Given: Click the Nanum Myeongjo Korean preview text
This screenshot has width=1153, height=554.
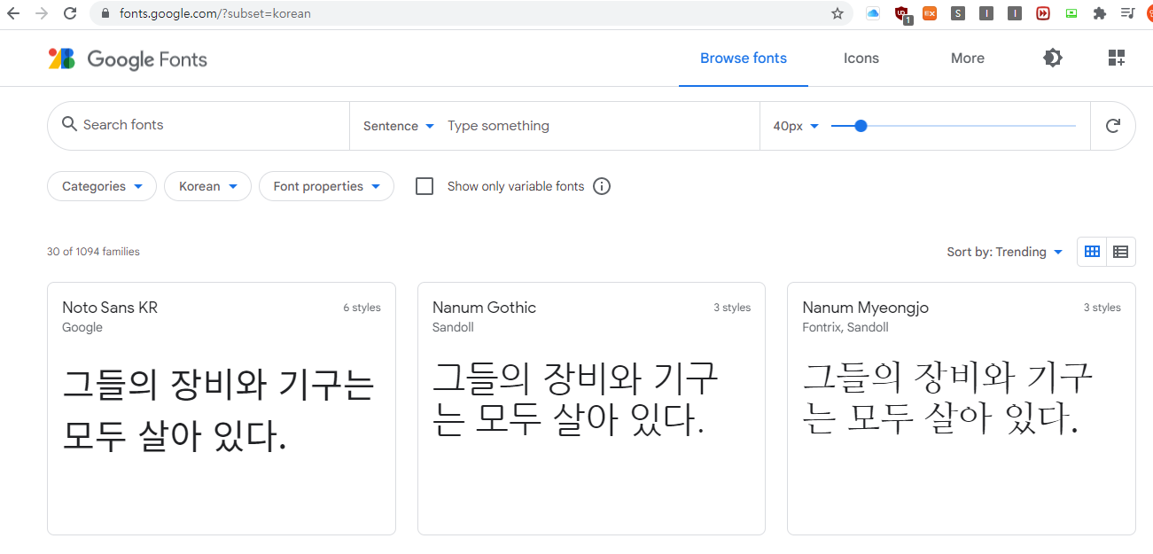Looking at the screenshot, I should [947, 399].
